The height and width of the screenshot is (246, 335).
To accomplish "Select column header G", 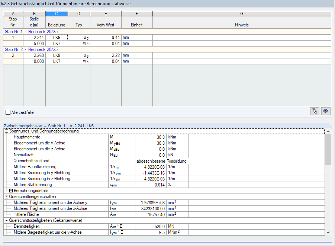I will click(x=242, y=14).
